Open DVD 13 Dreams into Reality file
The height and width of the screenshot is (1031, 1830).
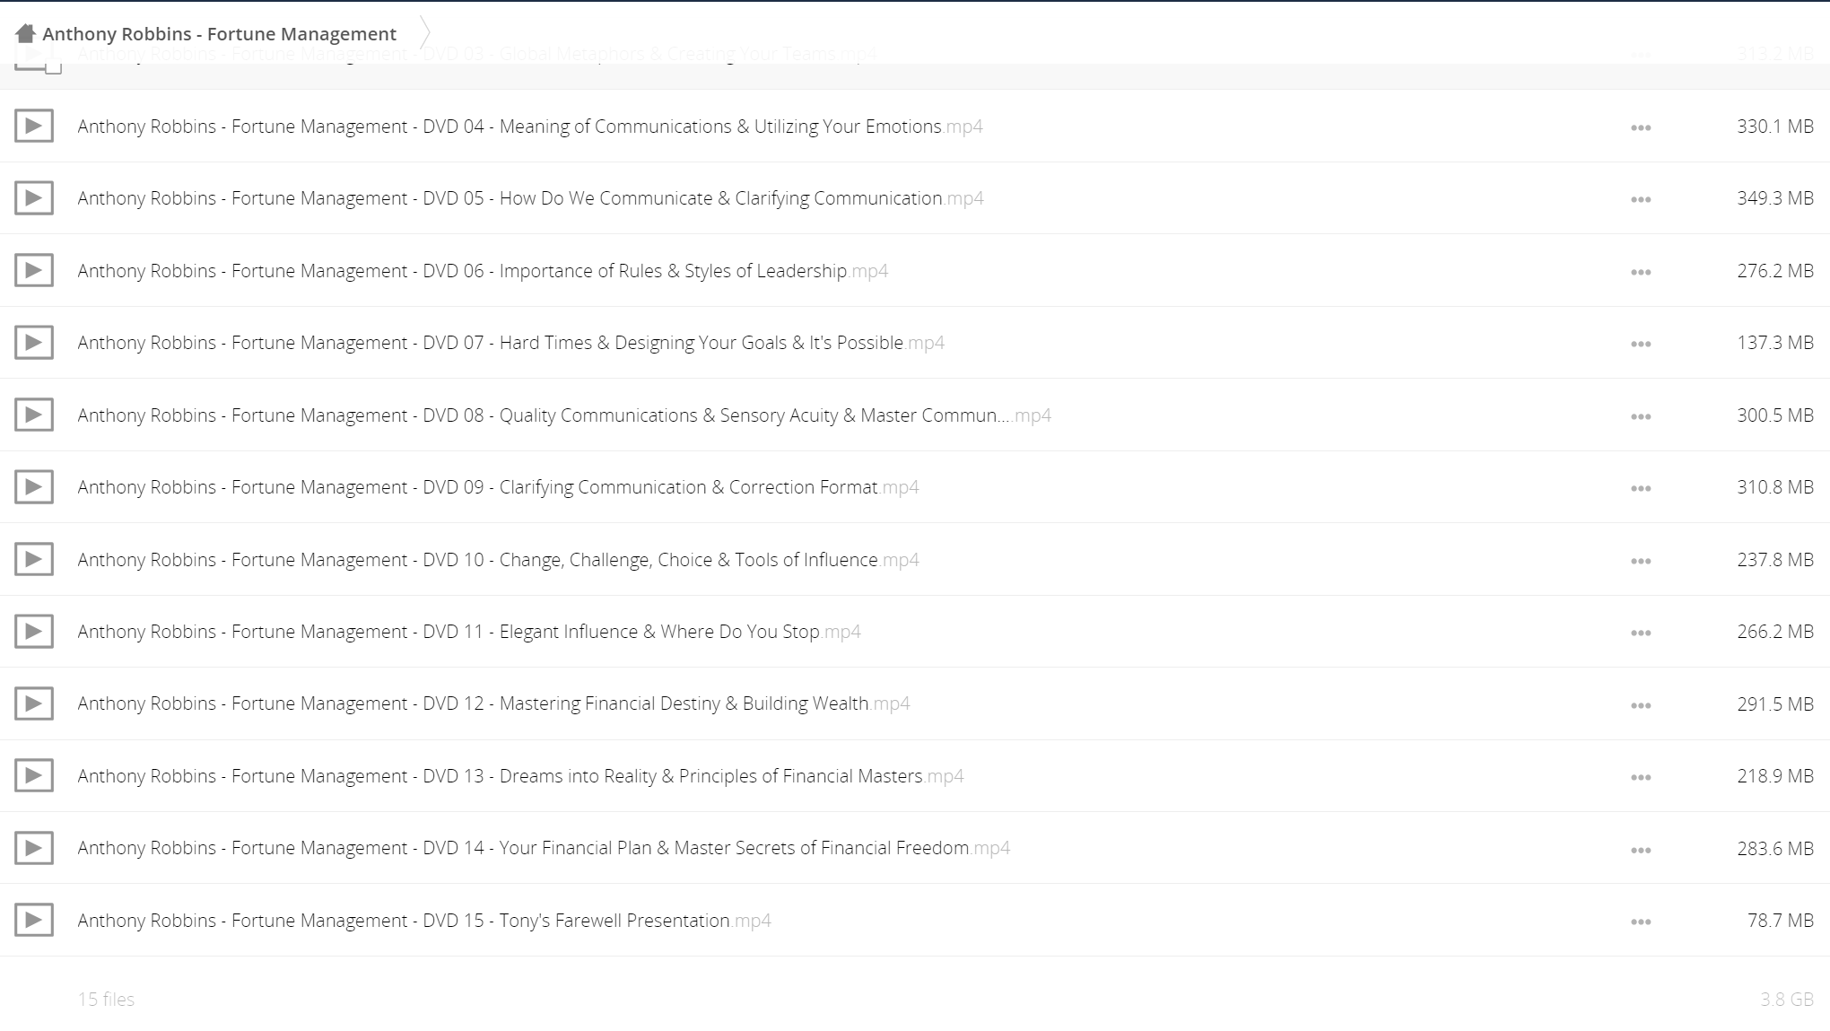(x=520, y=776)
